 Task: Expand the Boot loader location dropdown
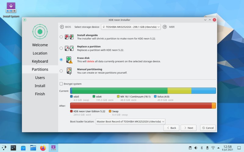130,121
